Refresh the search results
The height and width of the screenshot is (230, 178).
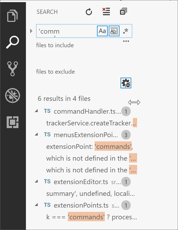point(88,12)
